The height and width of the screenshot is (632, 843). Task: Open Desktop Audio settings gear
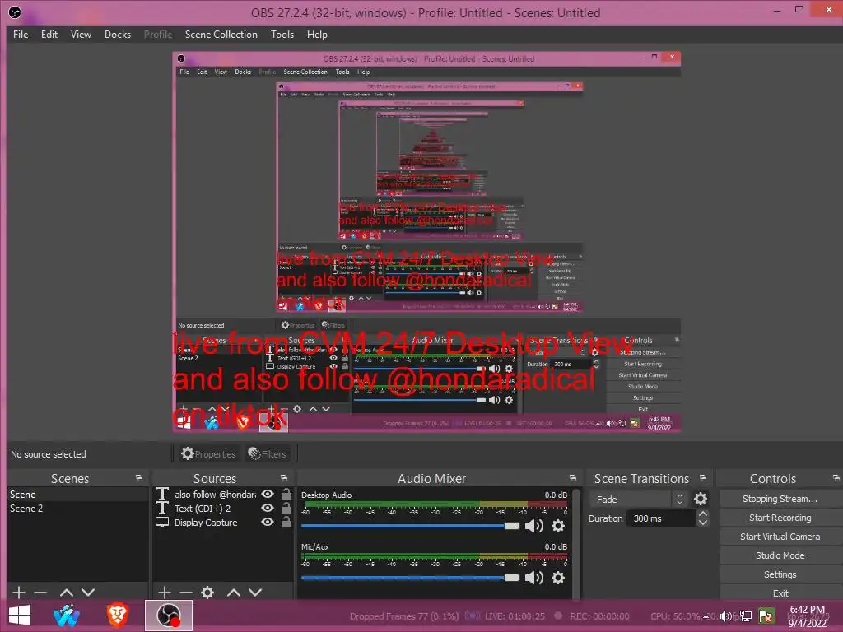click(558, 526)
